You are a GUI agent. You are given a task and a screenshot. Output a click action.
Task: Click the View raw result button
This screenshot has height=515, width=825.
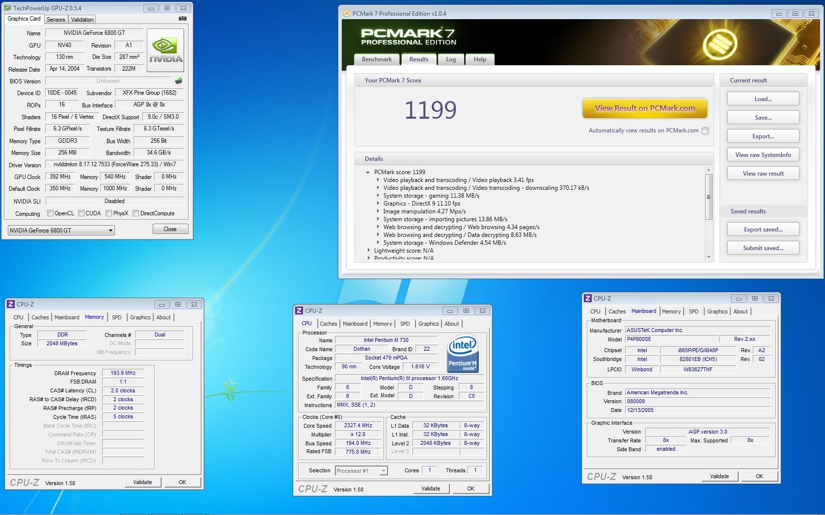pyautogui.click(x=763, y=173)
